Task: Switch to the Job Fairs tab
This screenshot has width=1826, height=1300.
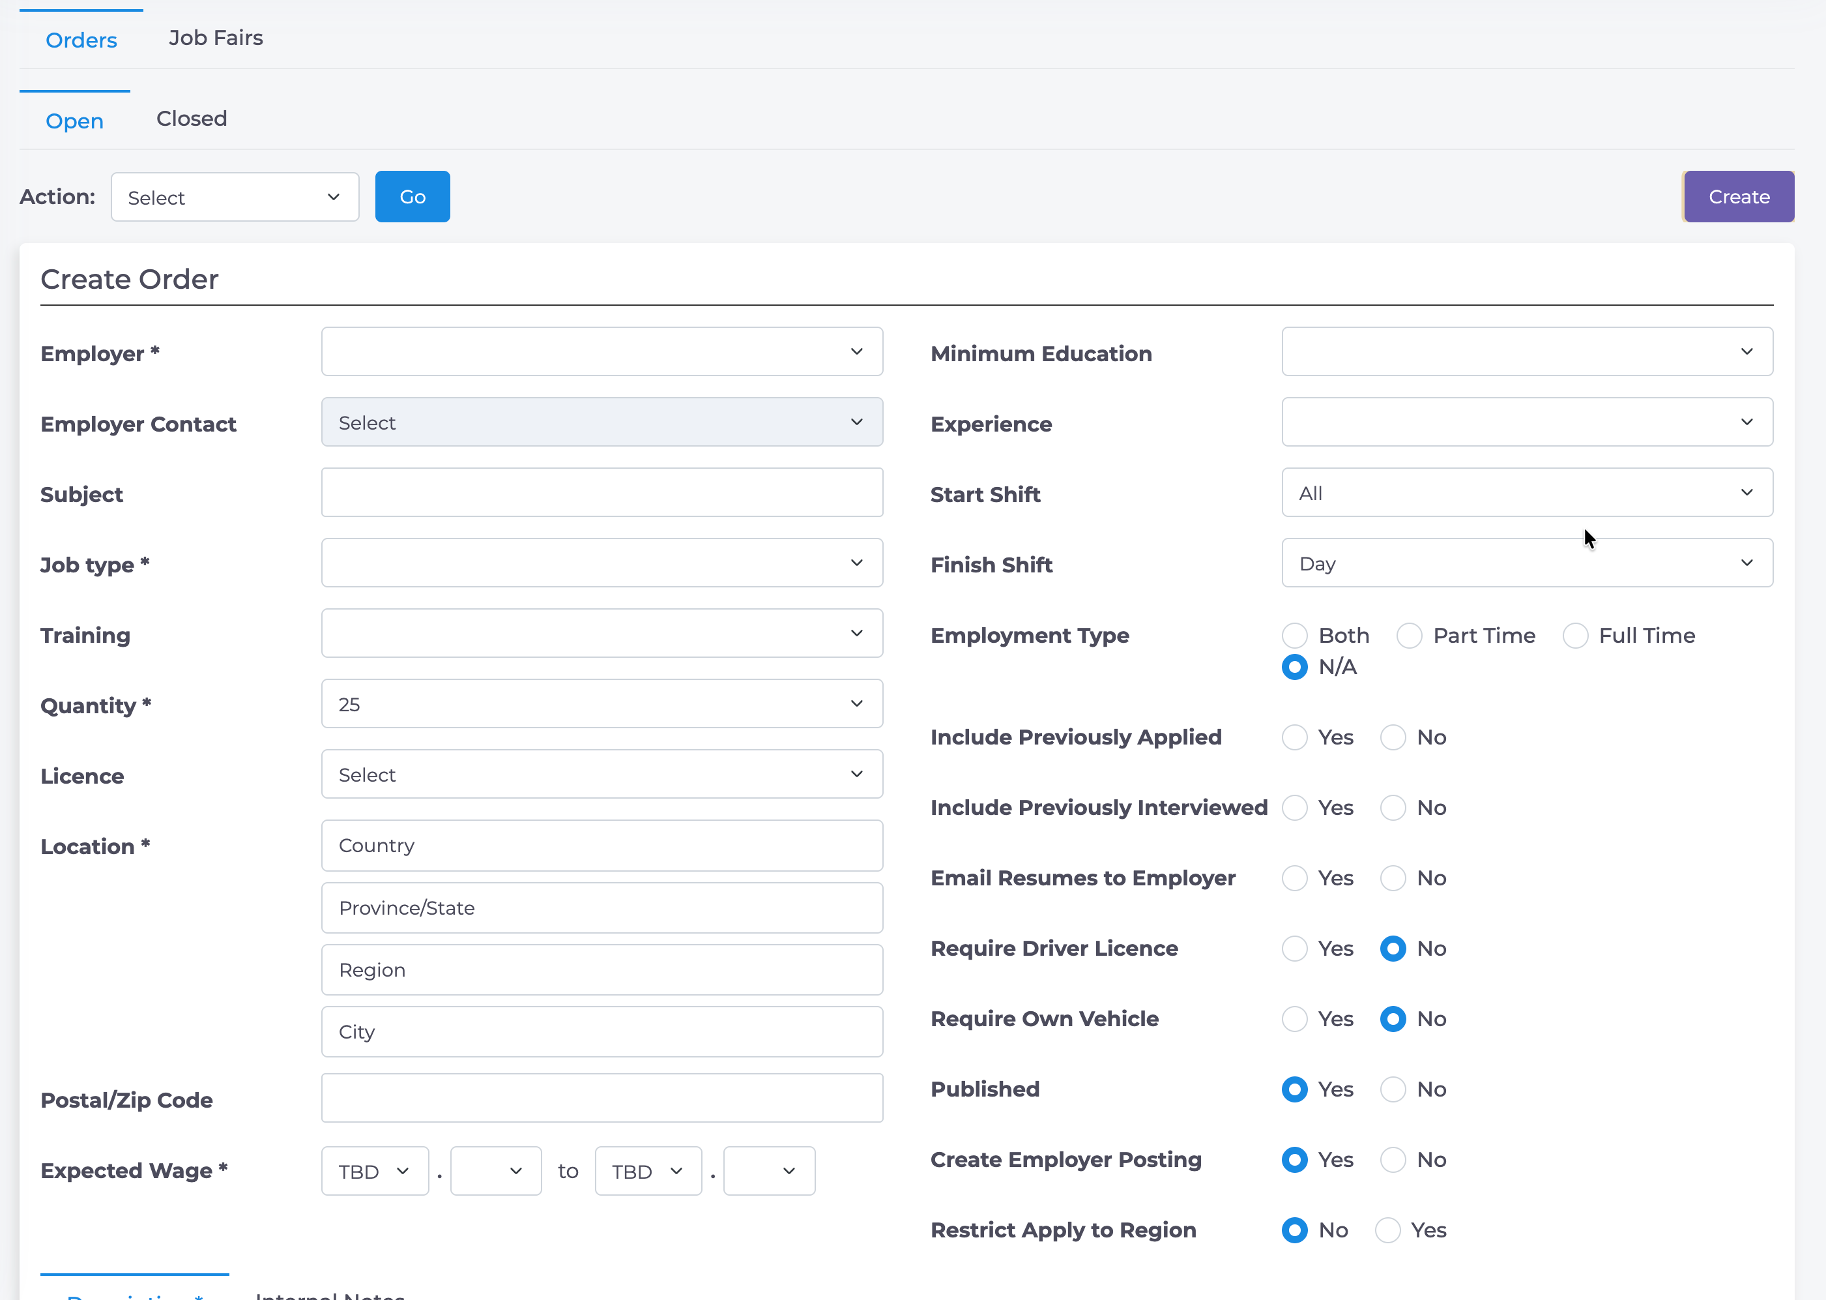Action: coord(215,38)
